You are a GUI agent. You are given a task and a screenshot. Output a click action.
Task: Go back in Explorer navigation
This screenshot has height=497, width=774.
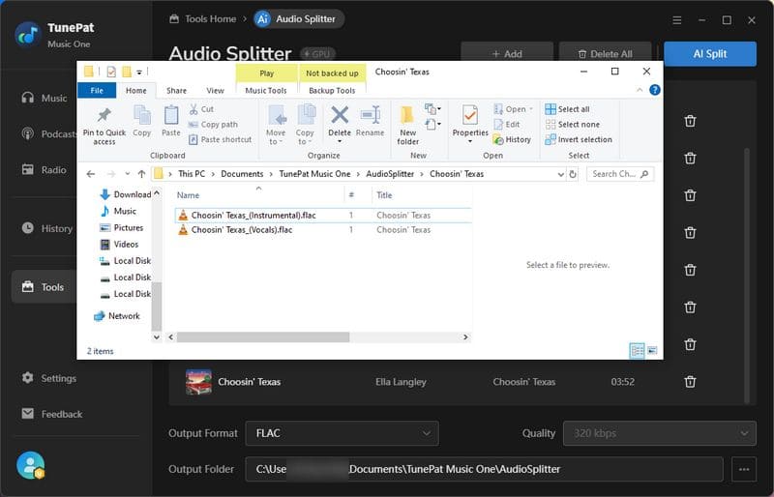tap(90, 174)
